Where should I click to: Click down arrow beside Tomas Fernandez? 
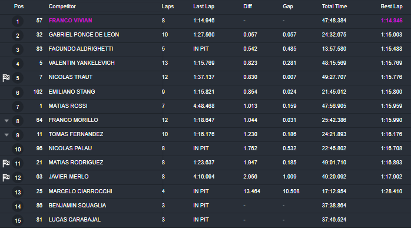(6, 135)
